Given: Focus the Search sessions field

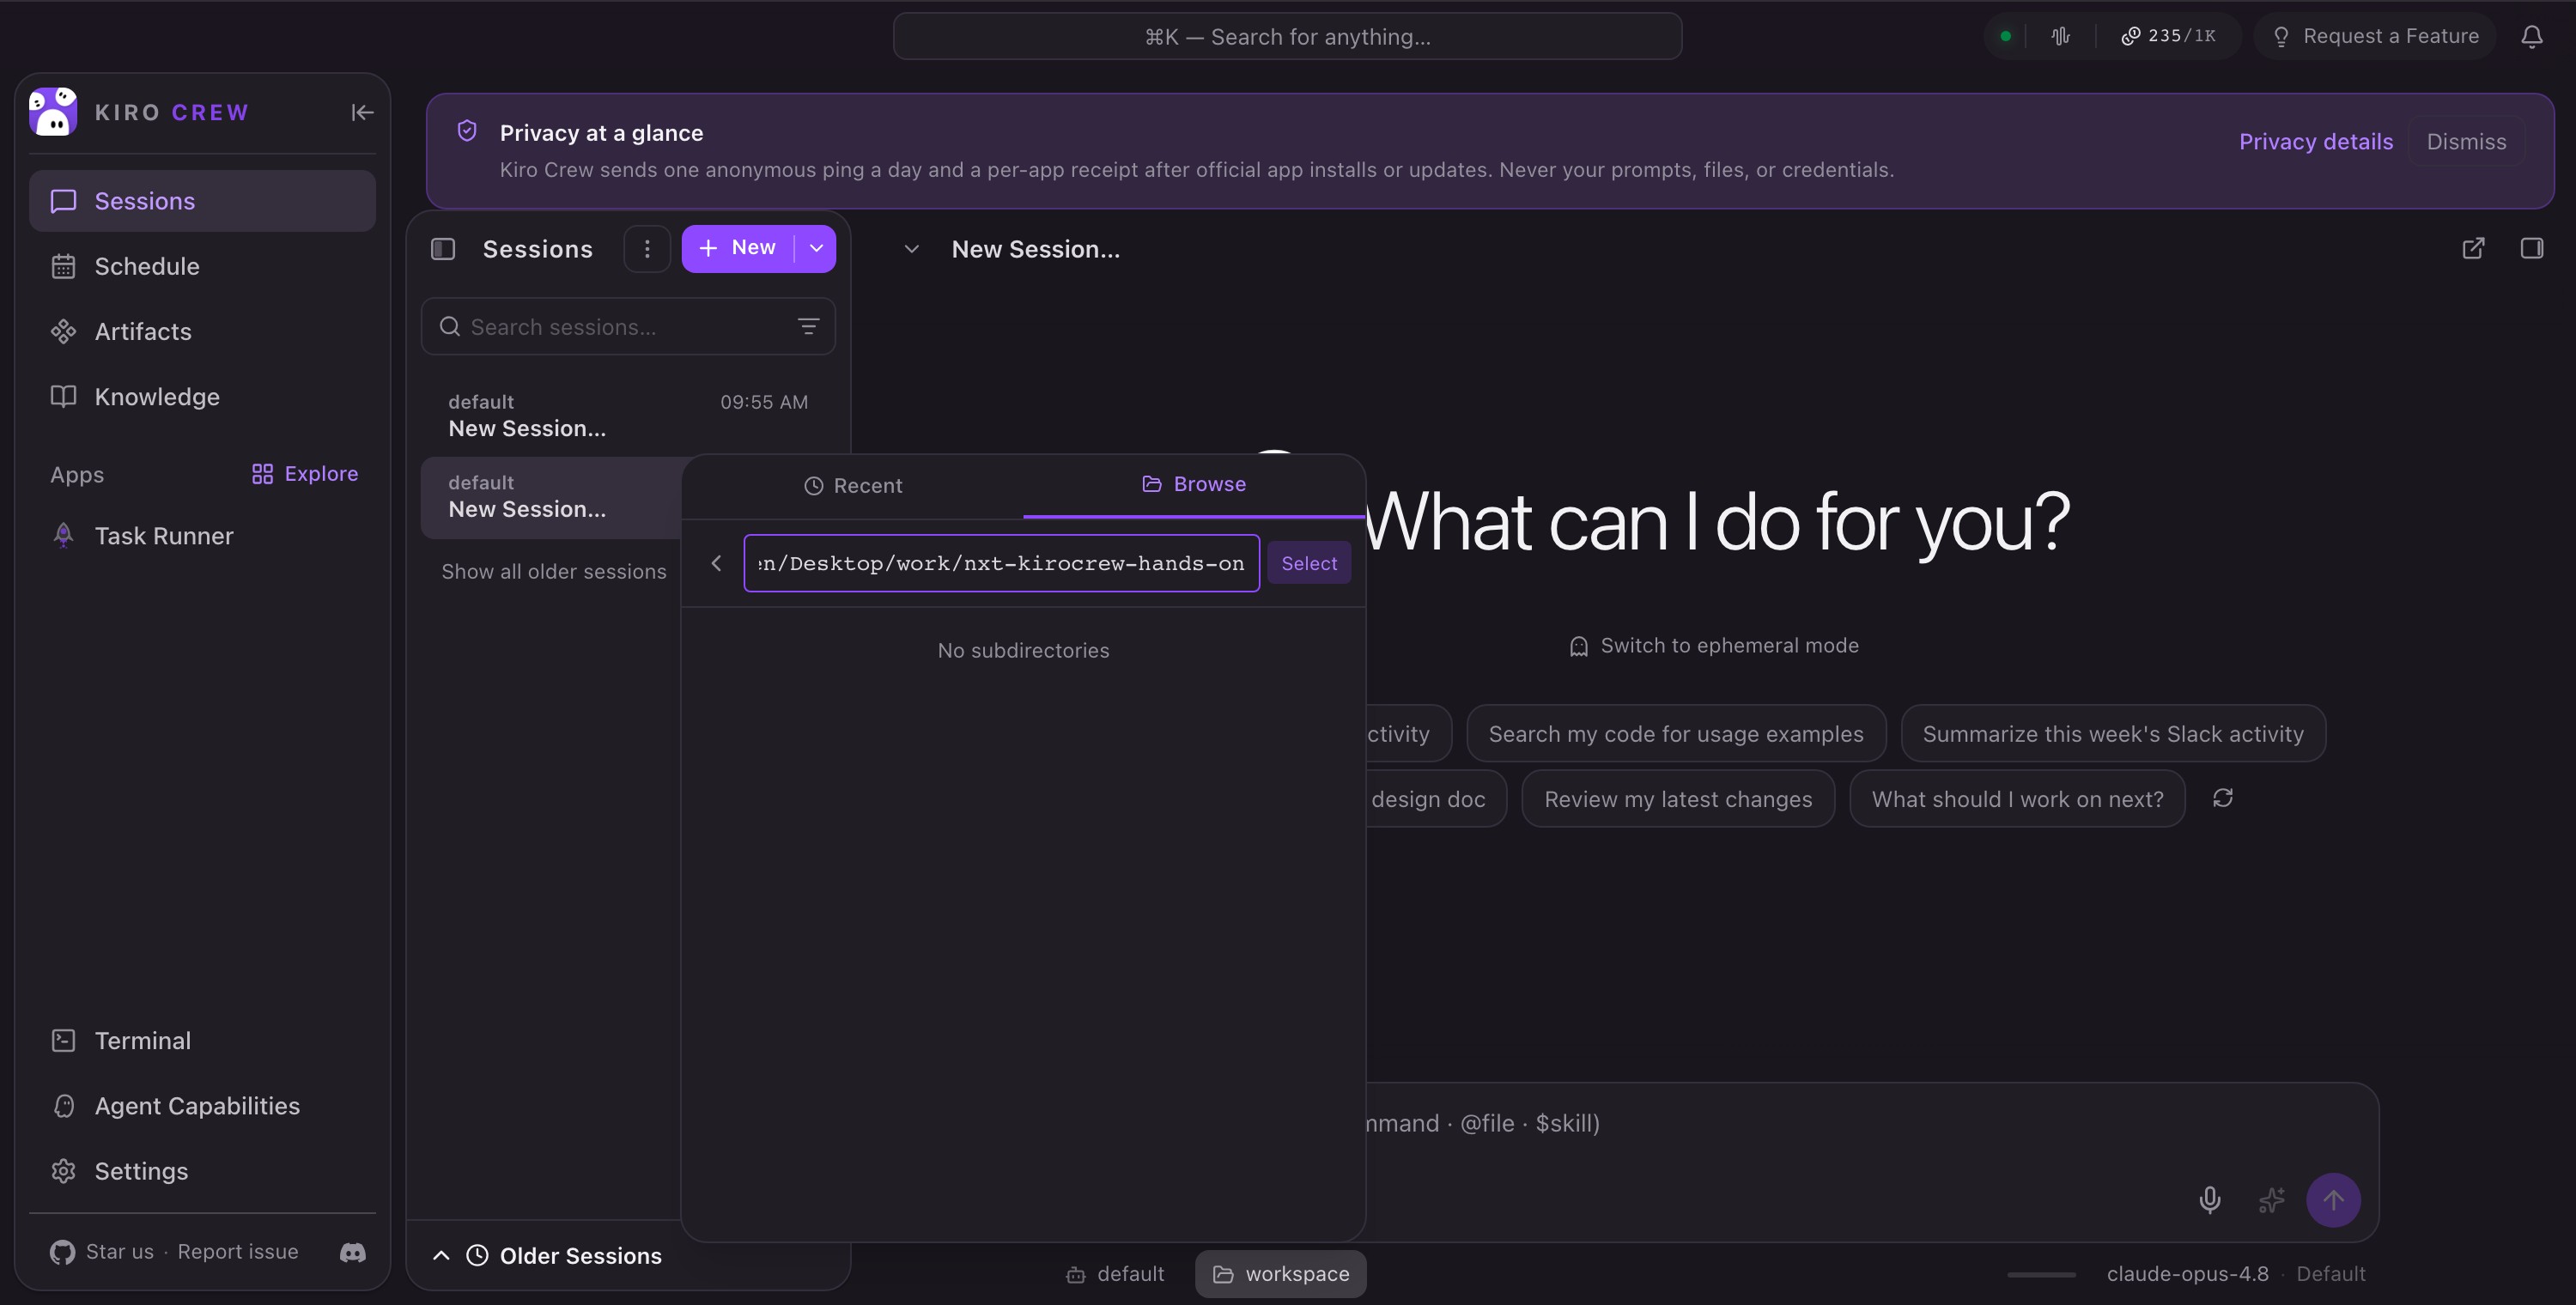Looking at the screenshot, I should [x=628, y=327].
